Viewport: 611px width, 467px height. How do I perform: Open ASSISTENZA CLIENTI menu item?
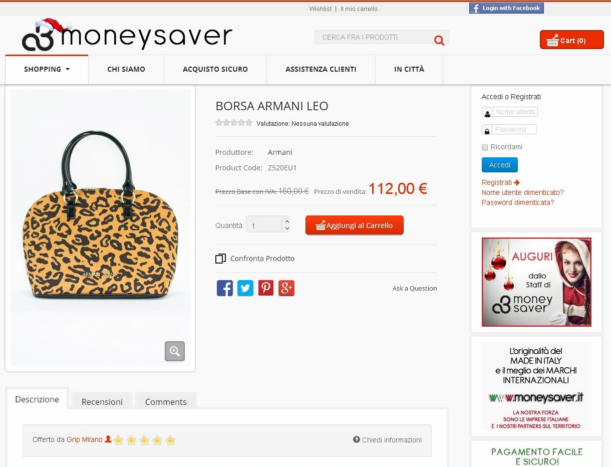[x=321, y=69]
